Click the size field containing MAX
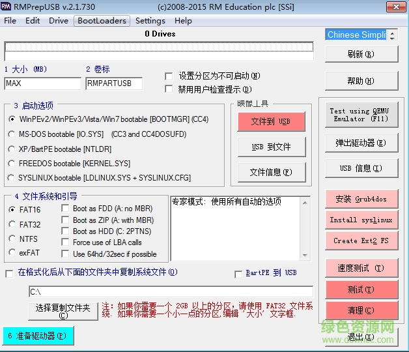The image size is (409, 352). (42, 83)
